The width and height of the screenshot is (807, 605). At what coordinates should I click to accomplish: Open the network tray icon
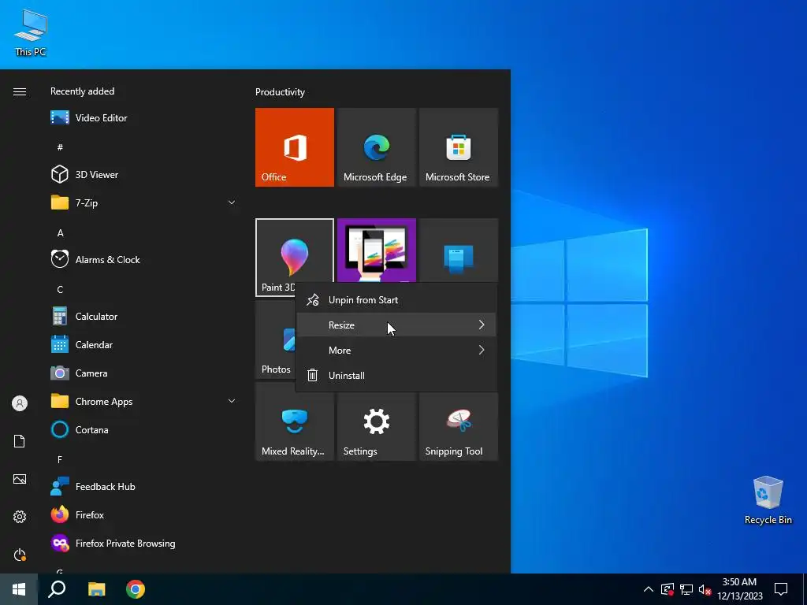[686, 589]
